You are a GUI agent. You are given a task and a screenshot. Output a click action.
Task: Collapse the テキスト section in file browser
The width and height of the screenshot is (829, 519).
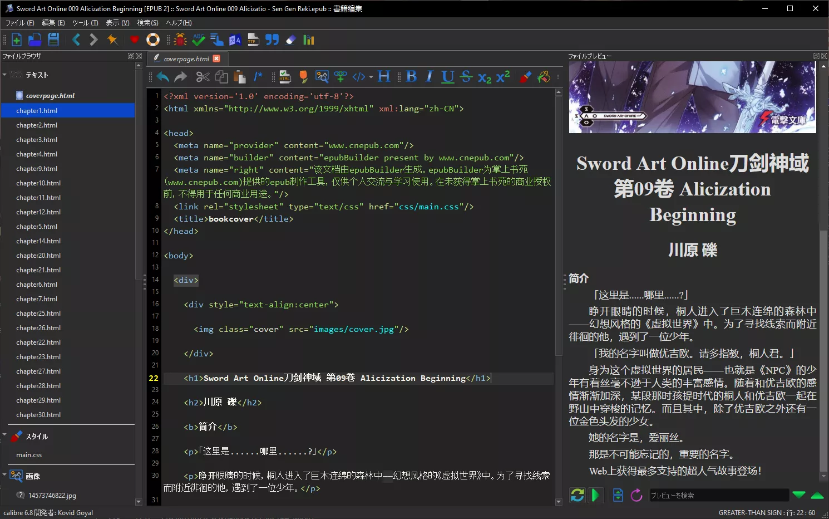[x=4, y=75]
